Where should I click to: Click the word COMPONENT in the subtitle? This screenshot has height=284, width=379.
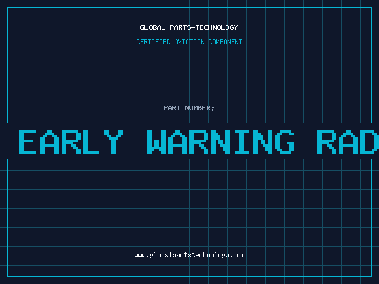[226, 42]
